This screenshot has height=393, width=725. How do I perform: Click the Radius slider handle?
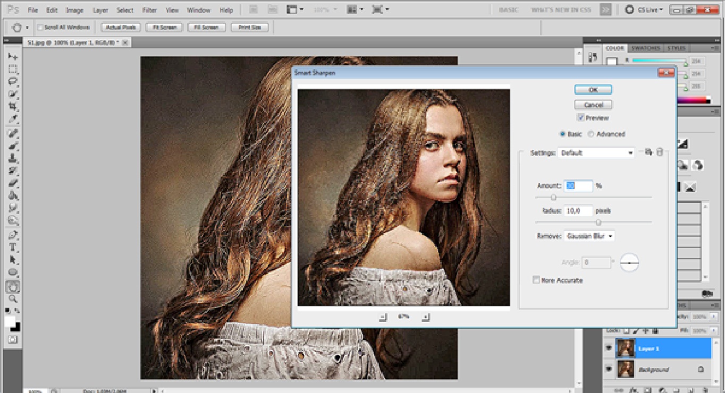pos(598,222)
